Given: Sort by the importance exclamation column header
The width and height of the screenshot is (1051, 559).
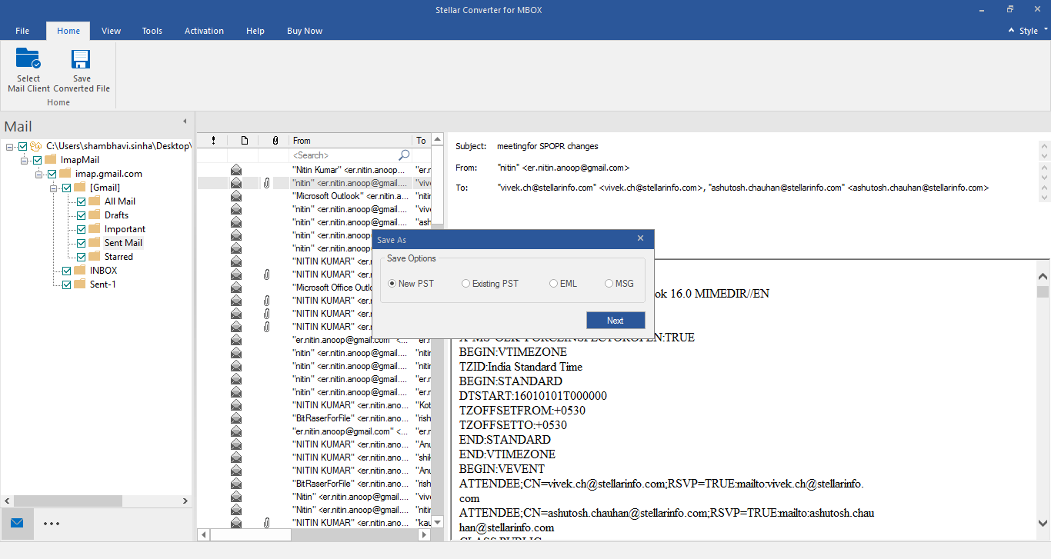Looking at the screenshot, I should point(213,140).
